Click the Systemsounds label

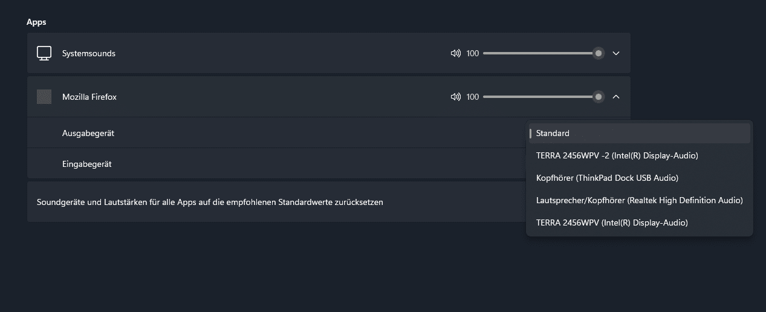point(89,53)
